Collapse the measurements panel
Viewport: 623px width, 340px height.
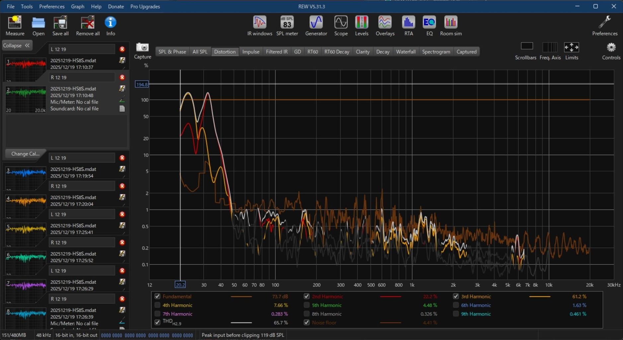pyautogui.click(x=17, y=45)
